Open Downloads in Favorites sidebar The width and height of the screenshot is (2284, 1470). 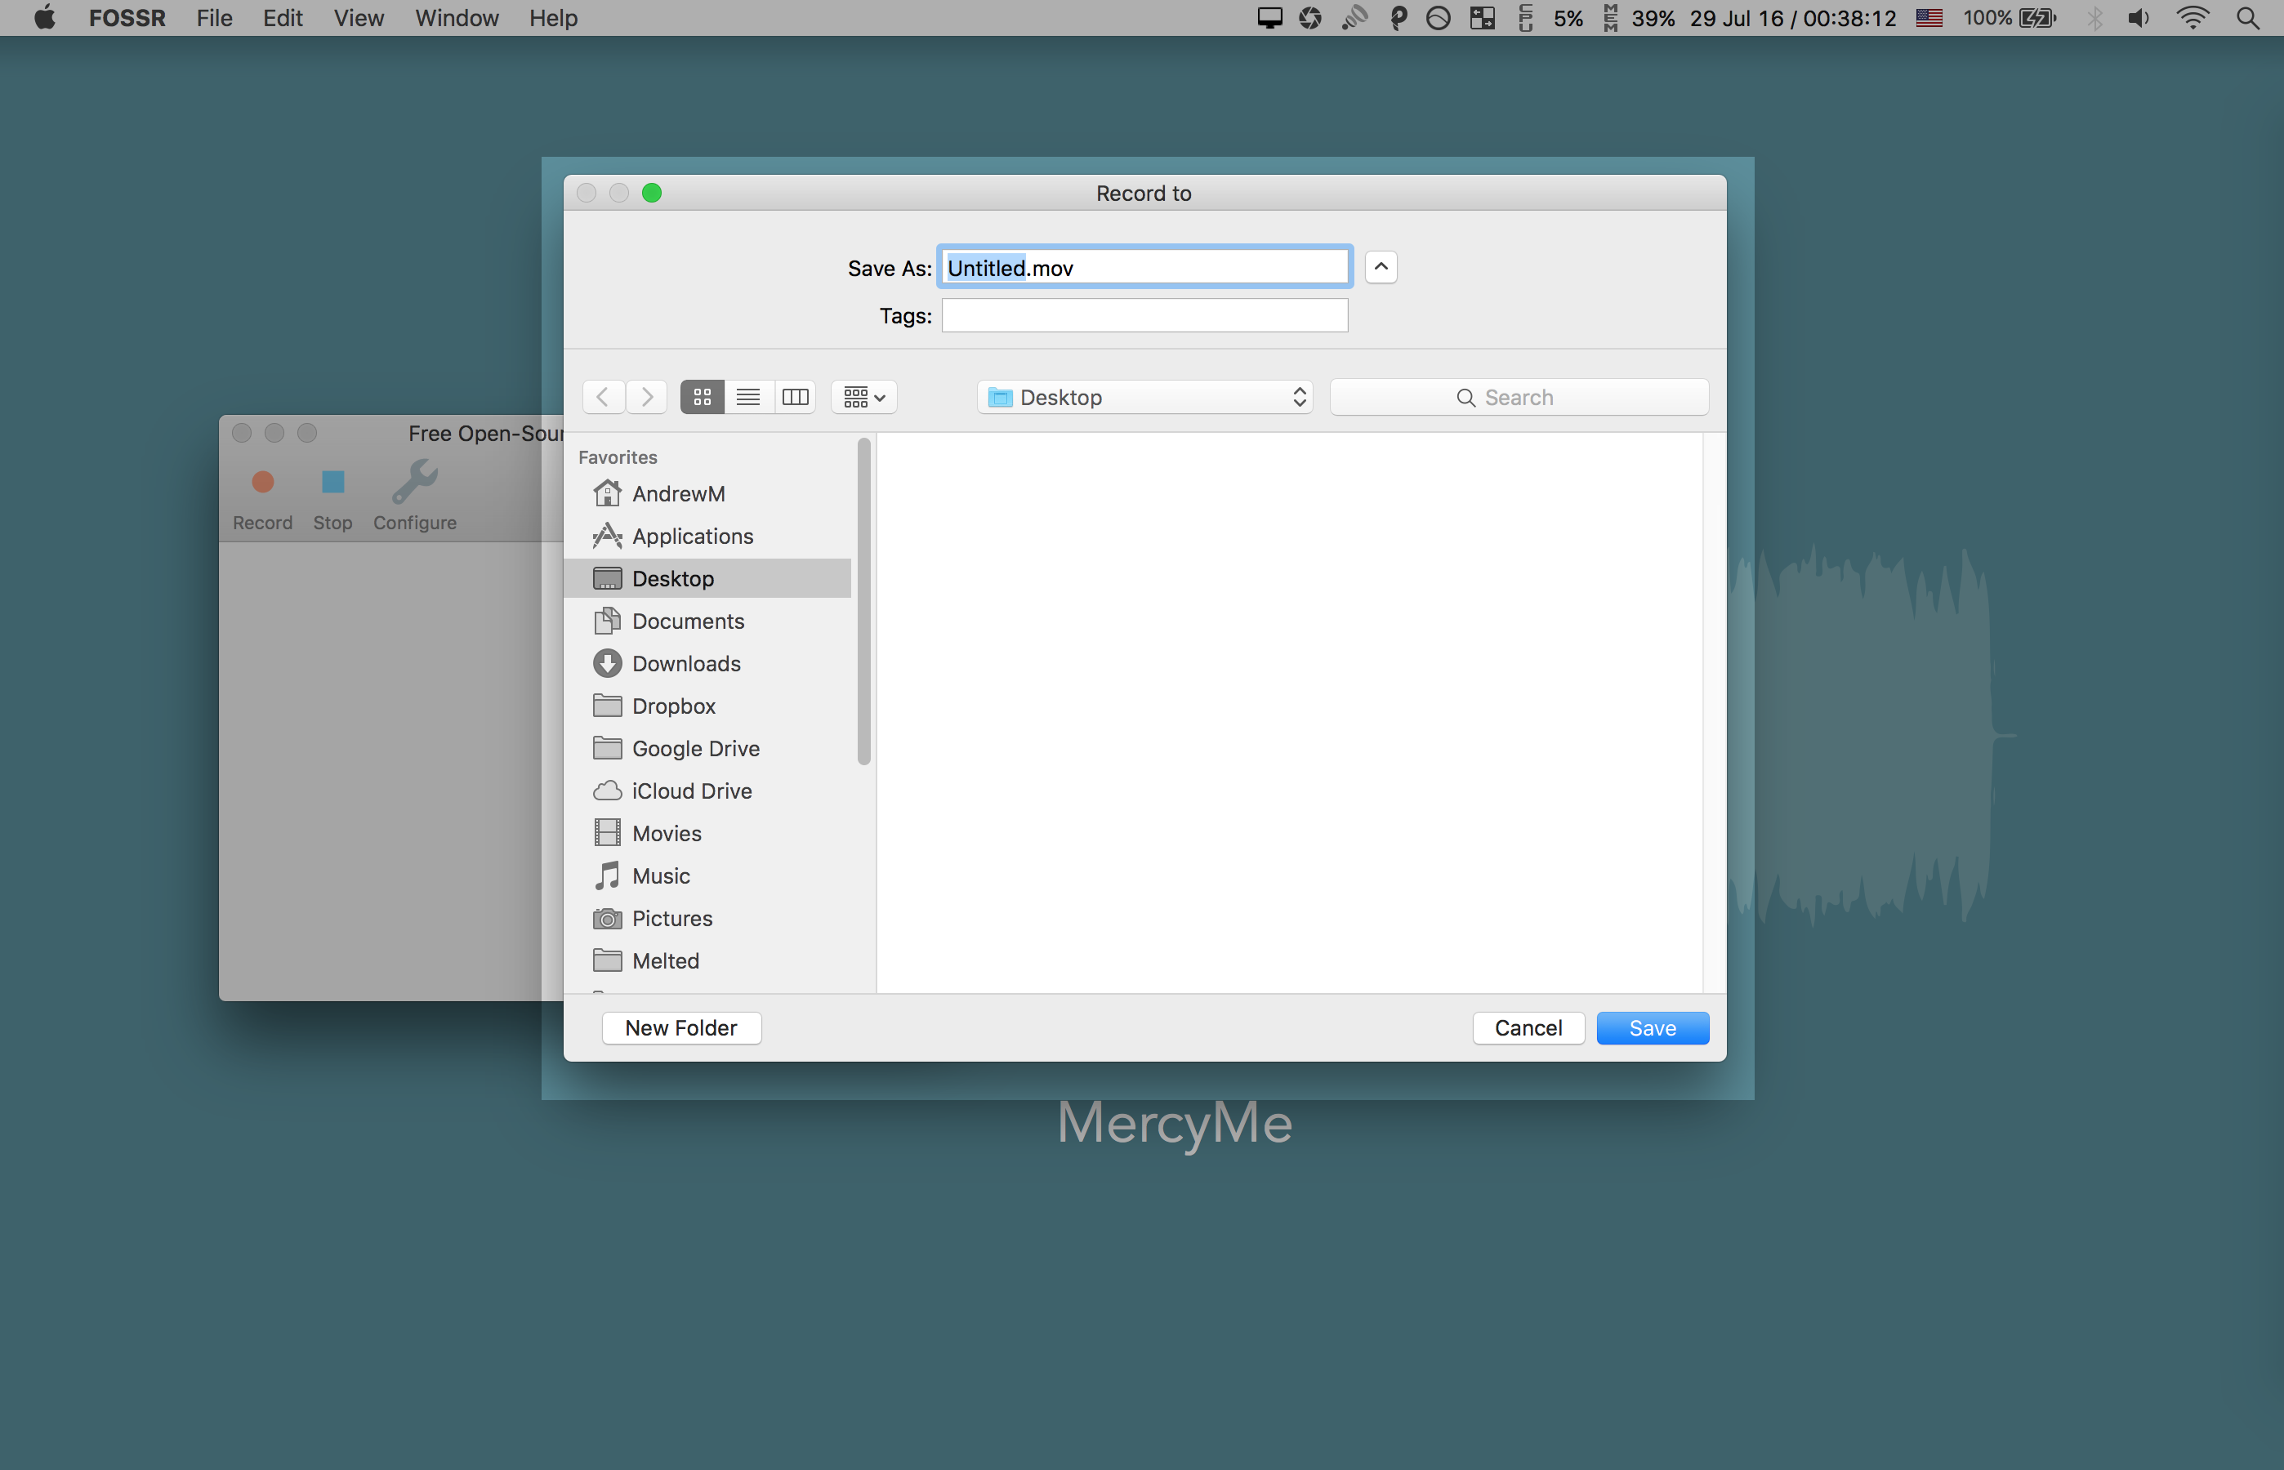685,663
